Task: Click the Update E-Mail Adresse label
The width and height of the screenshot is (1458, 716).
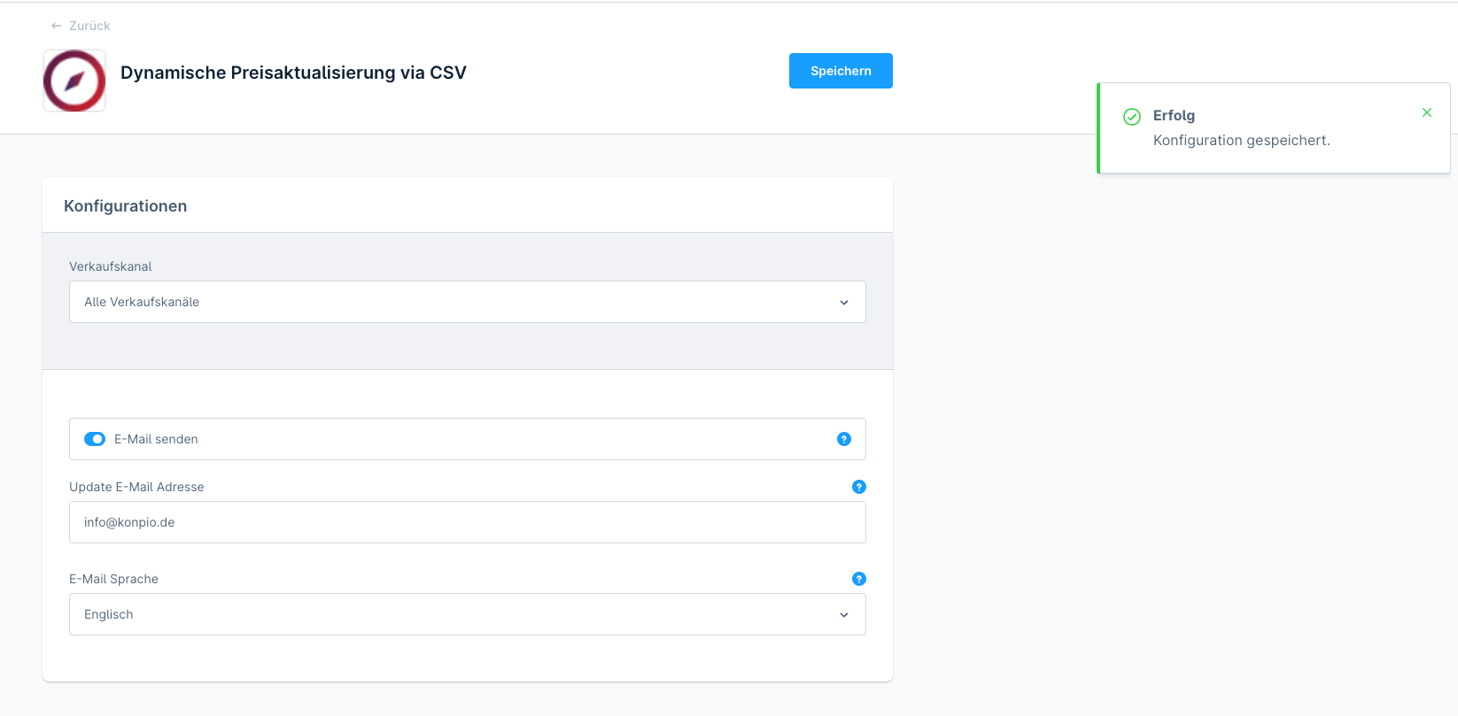Action: (x=136, y=487)
